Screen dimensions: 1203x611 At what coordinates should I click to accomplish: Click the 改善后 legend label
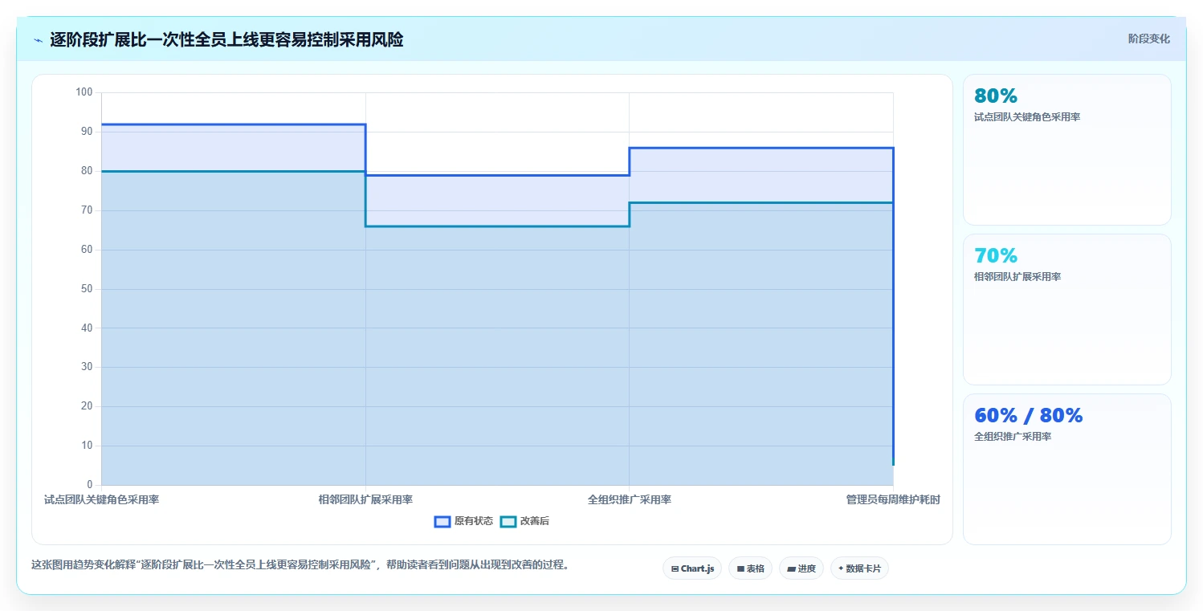pos(535,521)
